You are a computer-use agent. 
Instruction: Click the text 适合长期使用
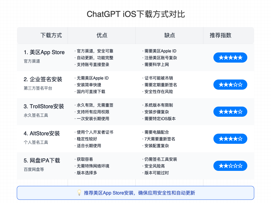pos(89,146)
